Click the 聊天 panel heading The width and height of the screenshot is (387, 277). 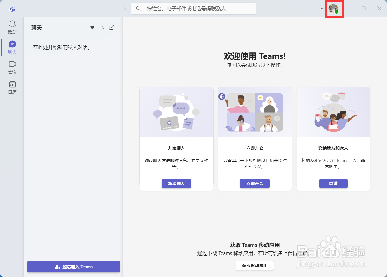[x=37, y=28]
